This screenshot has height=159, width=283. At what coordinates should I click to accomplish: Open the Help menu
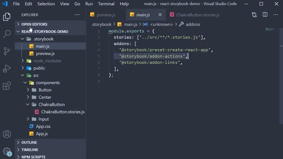(124, 4)
